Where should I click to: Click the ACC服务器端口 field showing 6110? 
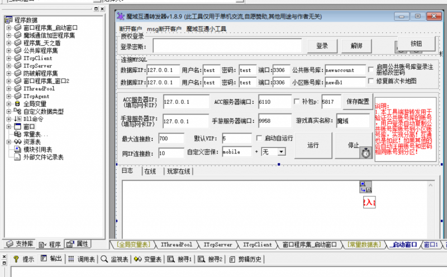pyautogui.click(x=275, y=102)
